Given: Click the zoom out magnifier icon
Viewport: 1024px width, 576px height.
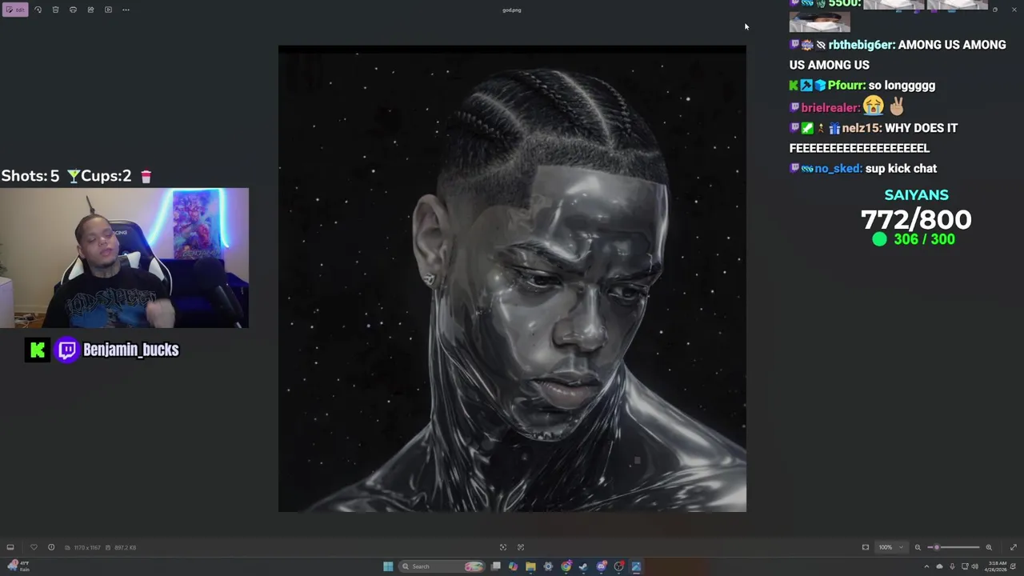Looking at the screenshot, I should pos(918,547).
